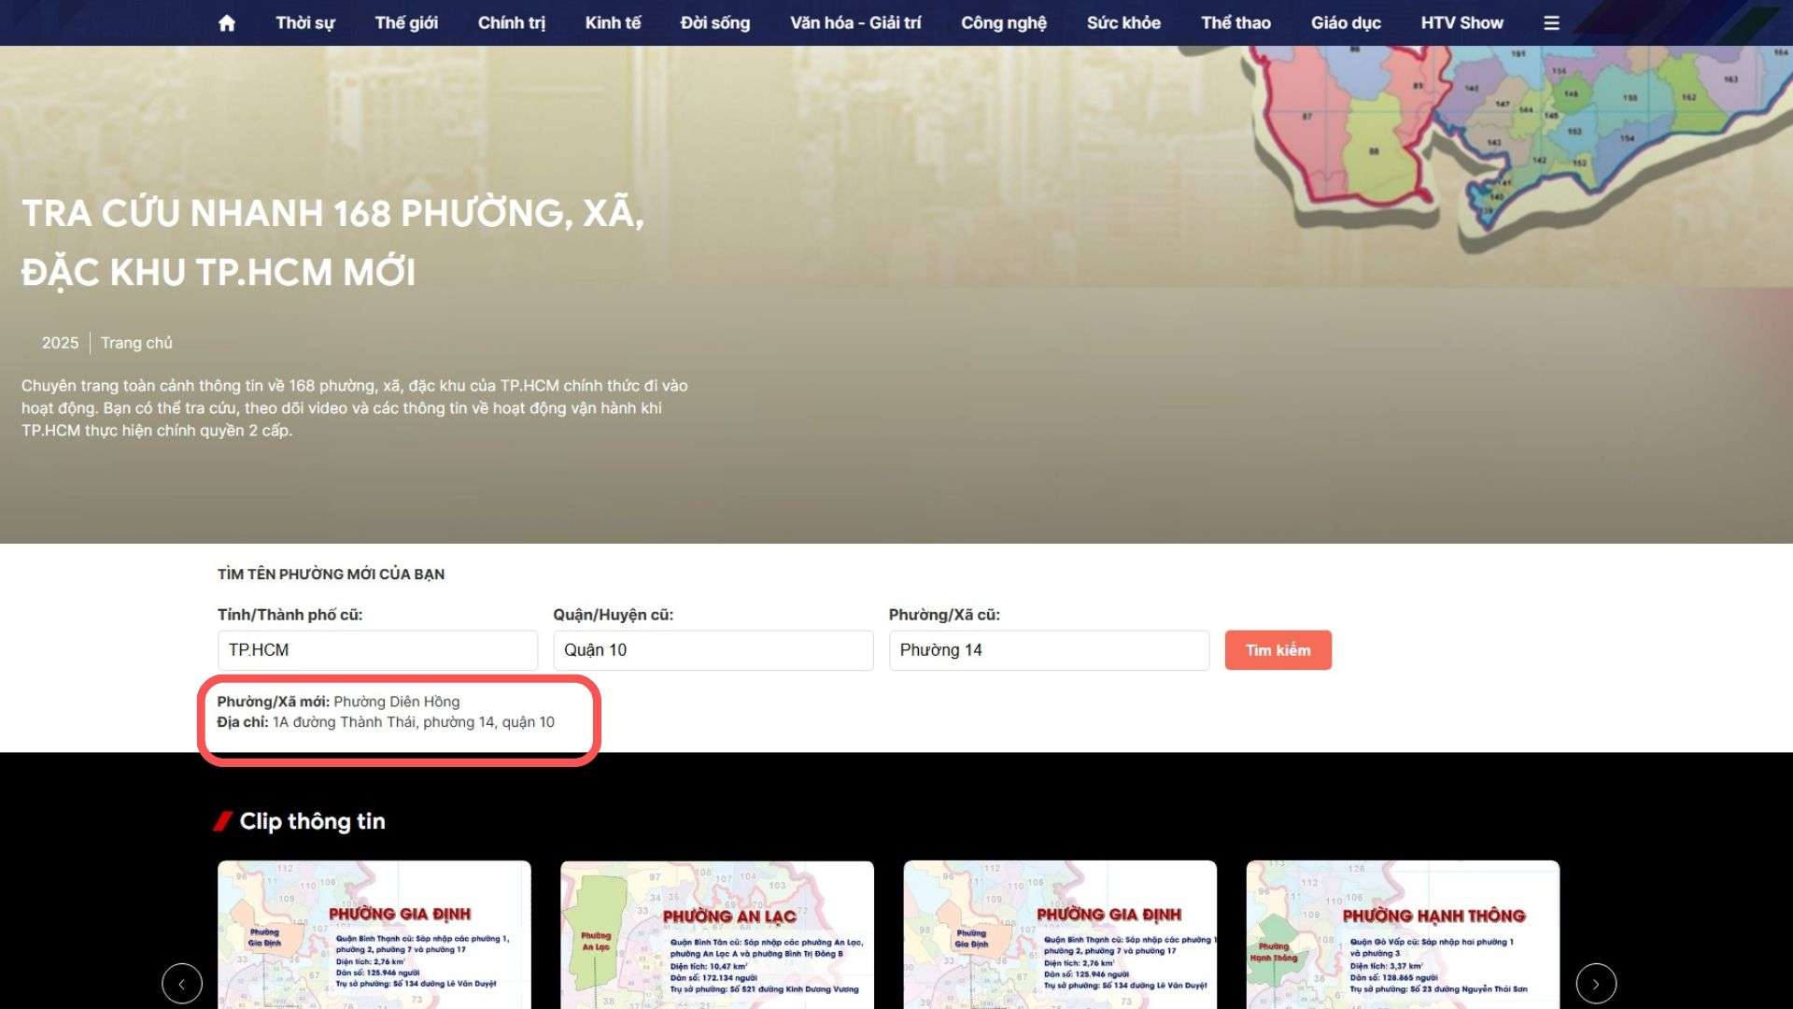Open the Thế giới section
1793x1009 pixels.
[406, 23]
